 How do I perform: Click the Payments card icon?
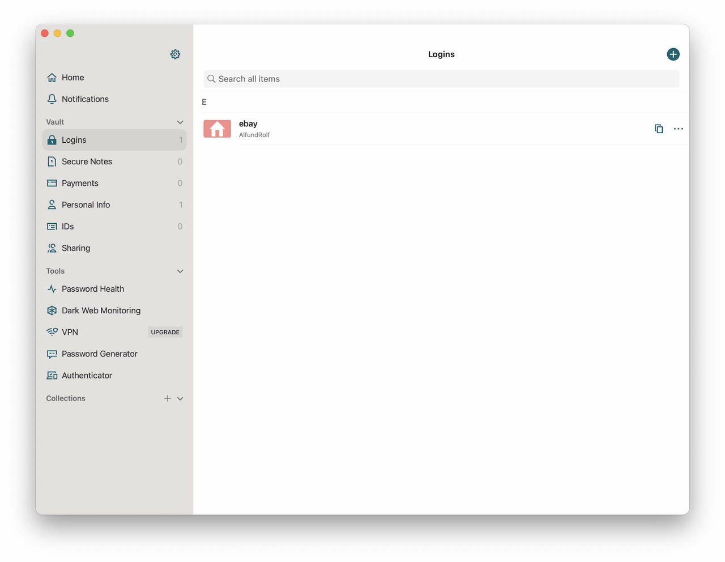(x=52, y=183)
